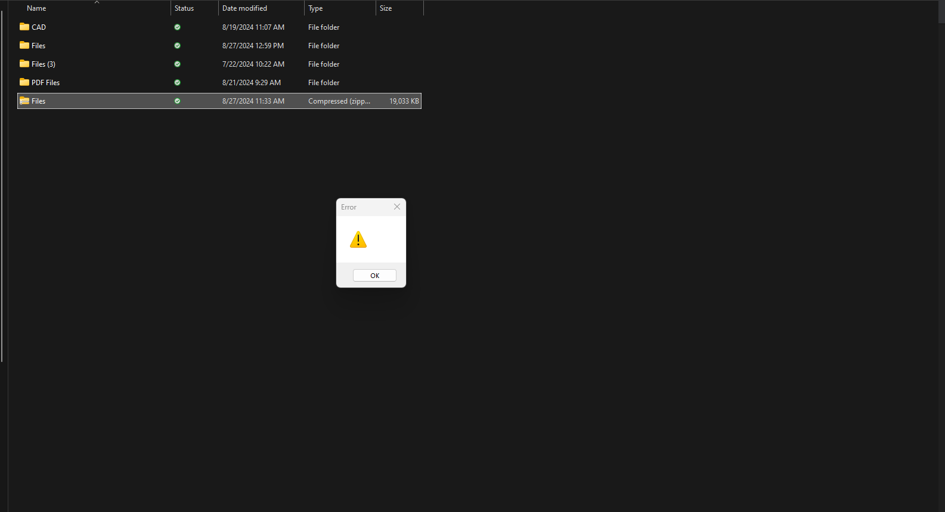
Task: Click the 19,033 KB size value
Action: (404, 101)
